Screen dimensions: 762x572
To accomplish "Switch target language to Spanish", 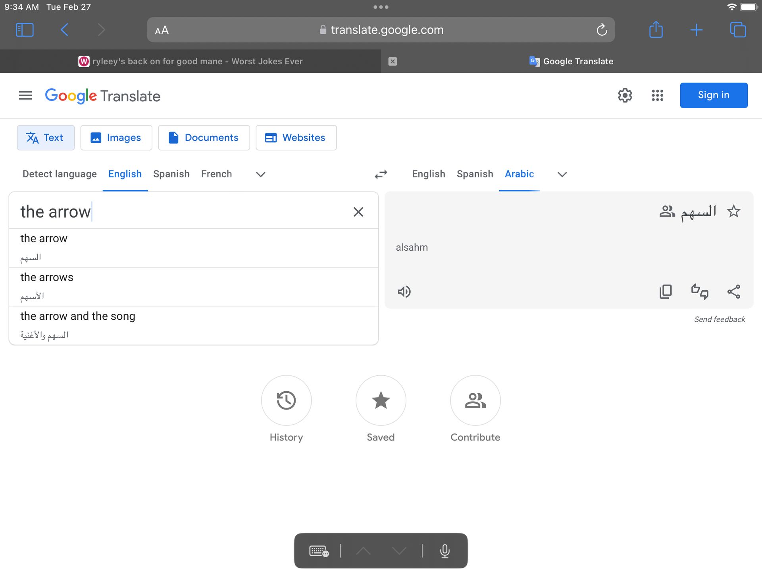I will tap(475, 174).
